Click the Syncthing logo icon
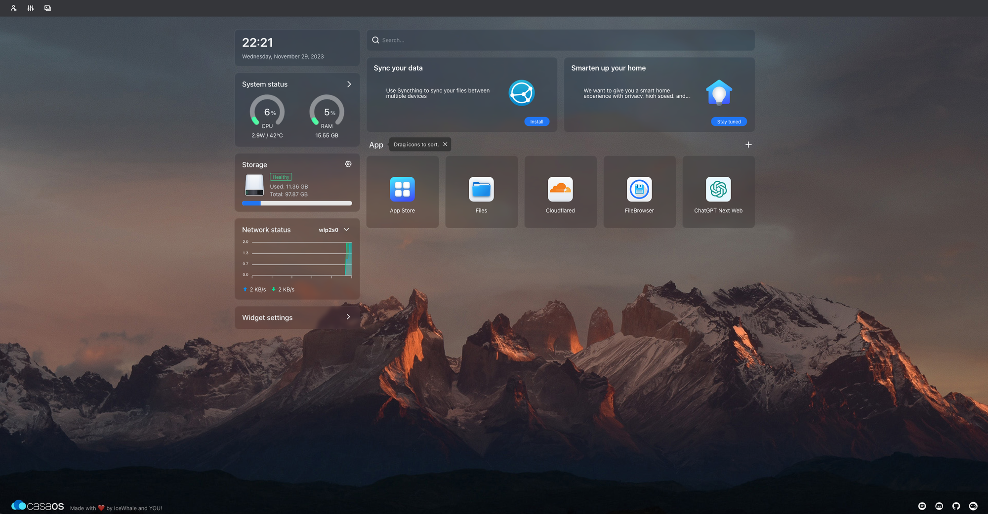 [x=522, y=93]
